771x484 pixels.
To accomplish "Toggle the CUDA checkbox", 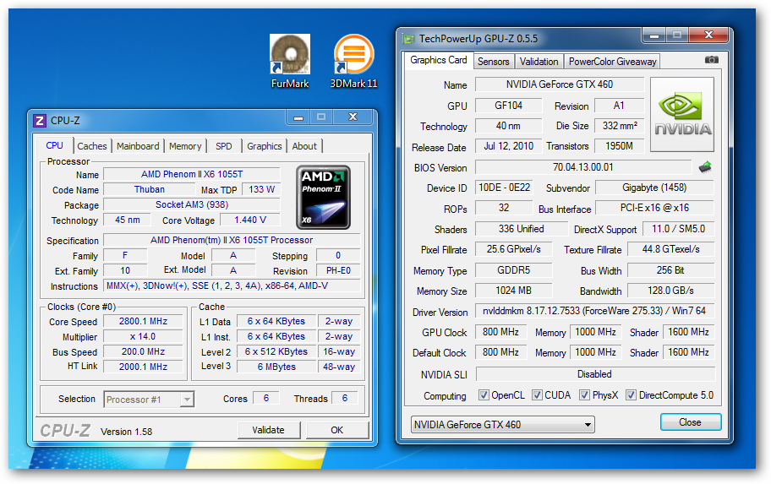I will [x=538, y=395].
